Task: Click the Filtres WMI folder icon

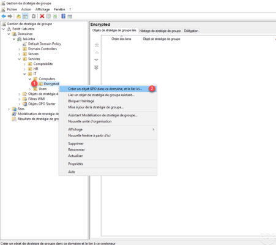Action: pos(24,99)
